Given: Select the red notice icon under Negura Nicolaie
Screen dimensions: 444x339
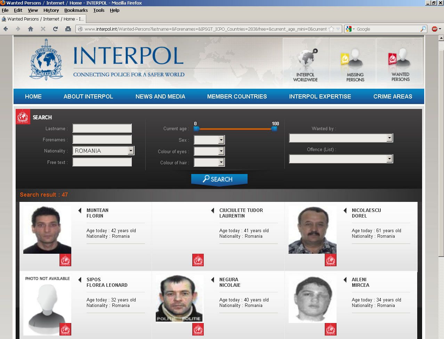Looking at the screenshot, I should pyautogui.click(x=198, y=329).
